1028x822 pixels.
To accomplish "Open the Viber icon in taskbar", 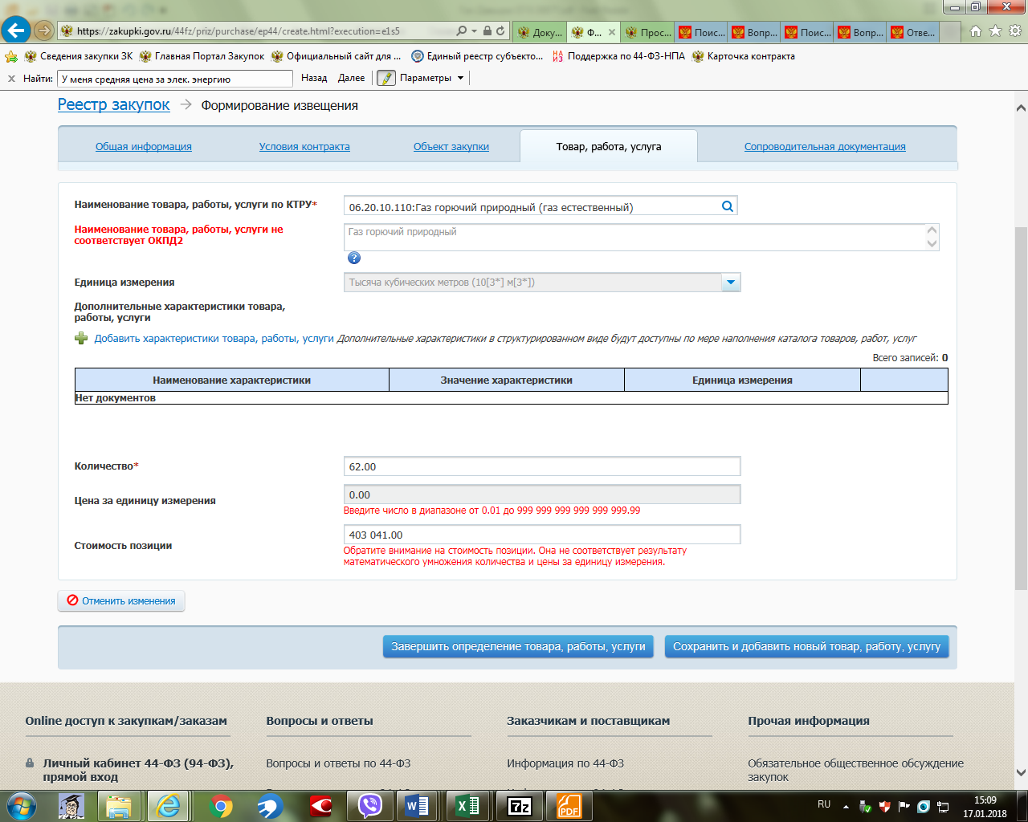I will 369,805.
